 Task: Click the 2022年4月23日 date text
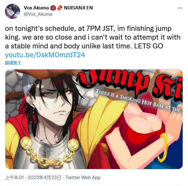click(44, 178)
